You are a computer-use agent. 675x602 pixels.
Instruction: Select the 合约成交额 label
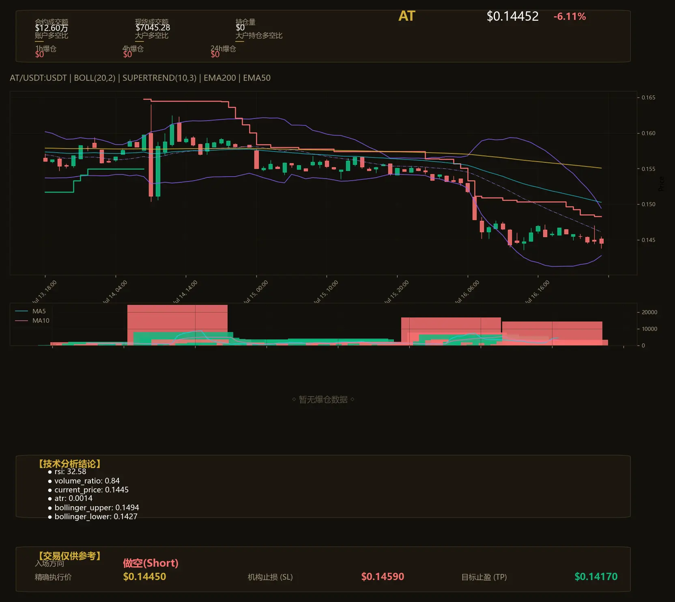52,22
